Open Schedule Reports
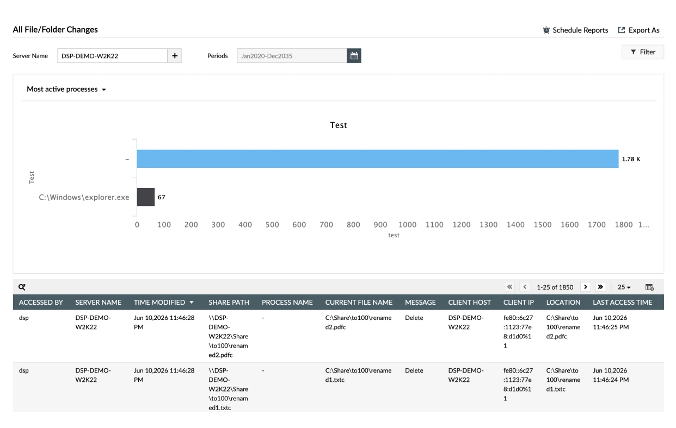 pyautogui.click(x=575, y=30)
